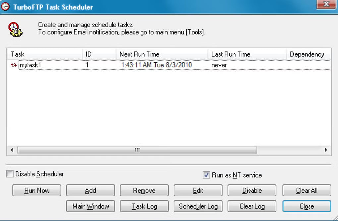Open the Scheduler Log
The height and width of the screenshot is (221, 338).
[x=198, y=206]
